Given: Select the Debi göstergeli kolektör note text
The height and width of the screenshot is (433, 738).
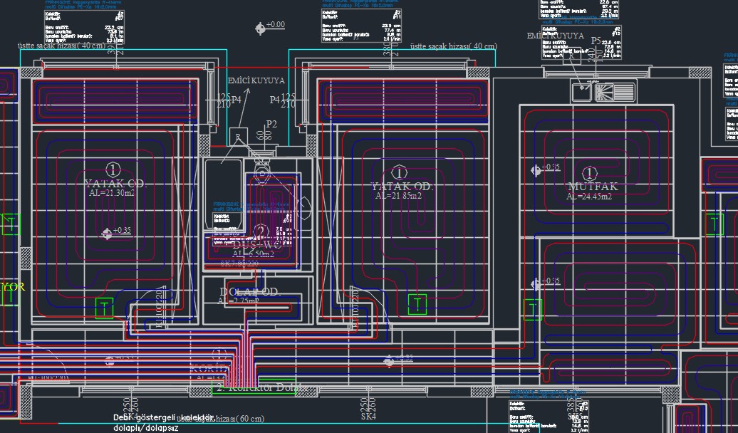Looking at the screenshot, I should 154,417.
